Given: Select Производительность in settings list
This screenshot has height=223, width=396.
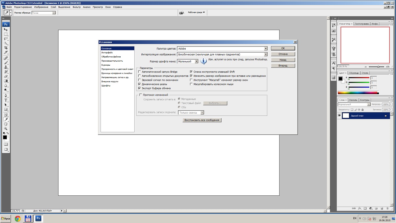Looking at the screenshot, I should 112,61.
